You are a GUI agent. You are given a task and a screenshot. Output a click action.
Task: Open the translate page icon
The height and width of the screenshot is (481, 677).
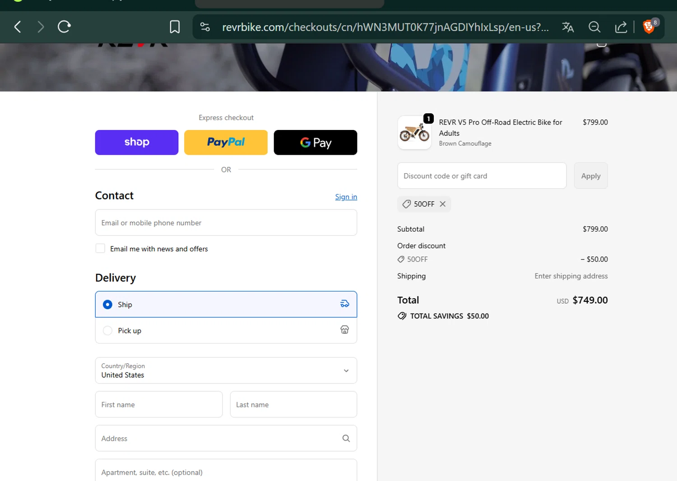click(x=568, y=27)
